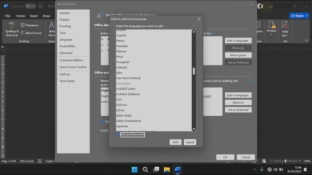Open Quick Access Toolbar options

(x=73, y=67)
